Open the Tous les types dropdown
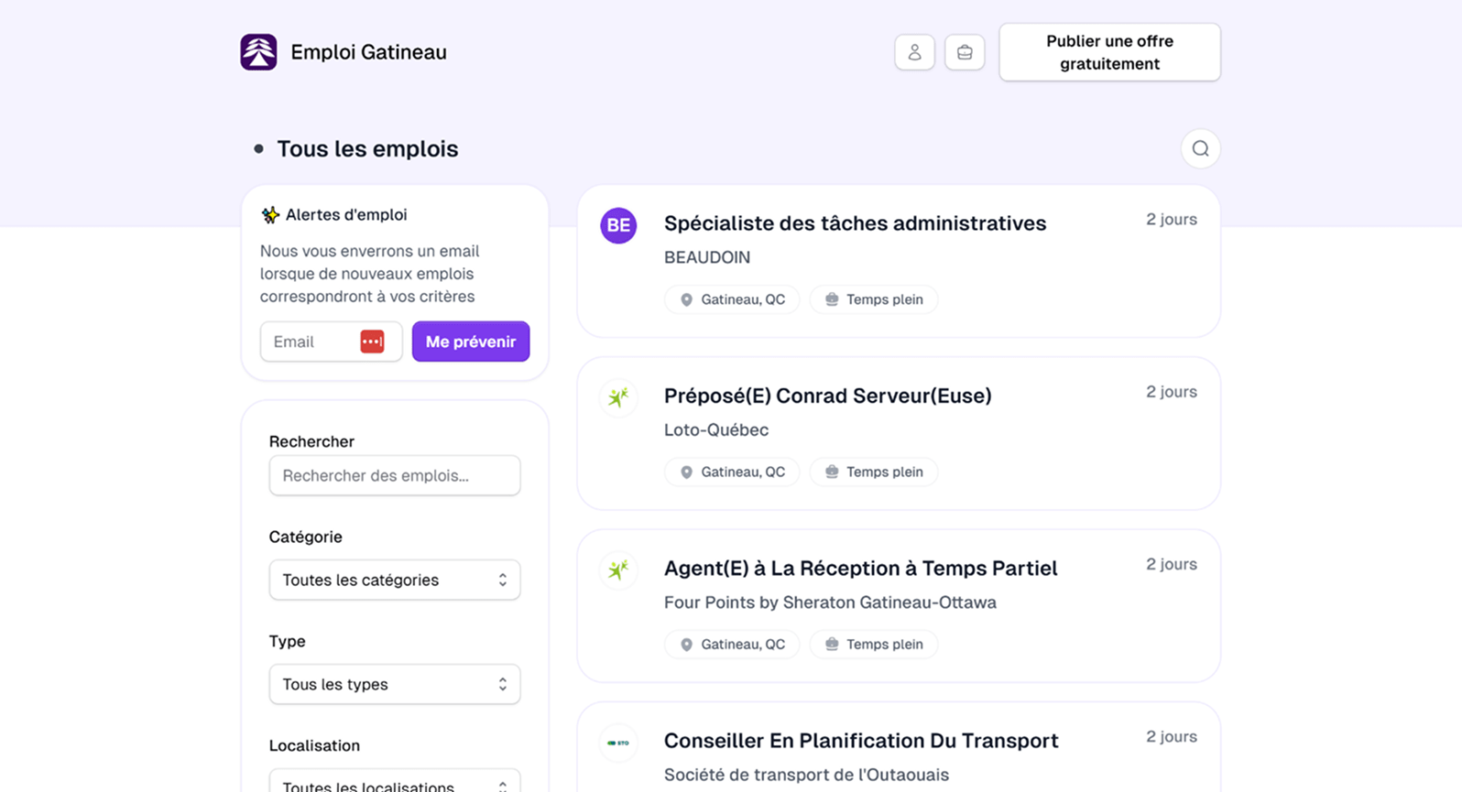This screenshot has width=1462, height=792. [395, 684]
